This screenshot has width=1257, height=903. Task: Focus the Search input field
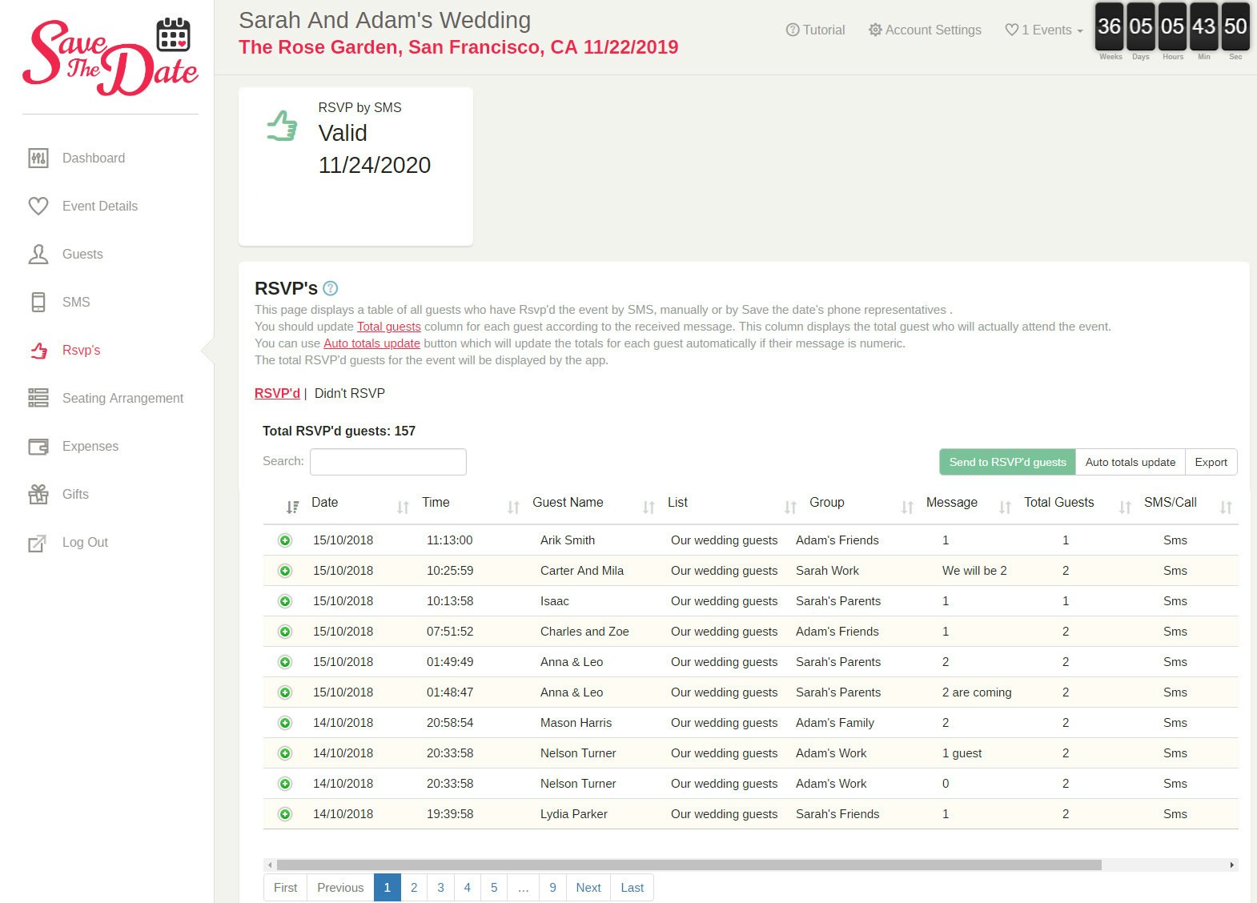click(388, 462)
